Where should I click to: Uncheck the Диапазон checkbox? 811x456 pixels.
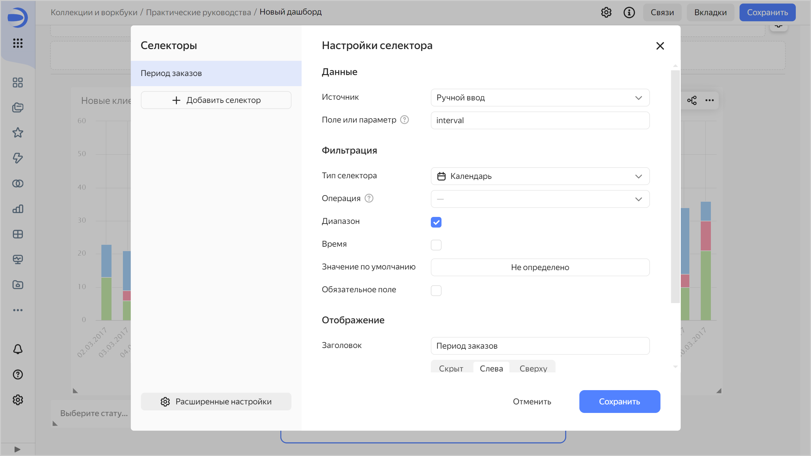tap(436, 222)
